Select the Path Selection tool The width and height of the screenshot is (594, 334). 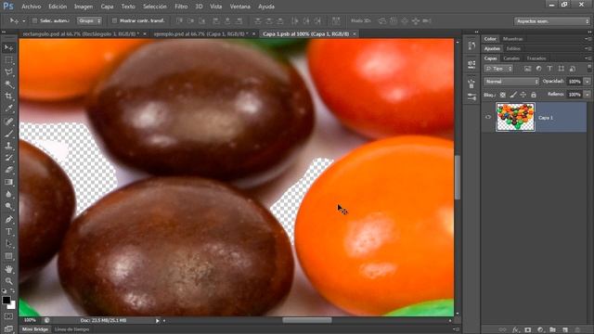coord(8,243)
